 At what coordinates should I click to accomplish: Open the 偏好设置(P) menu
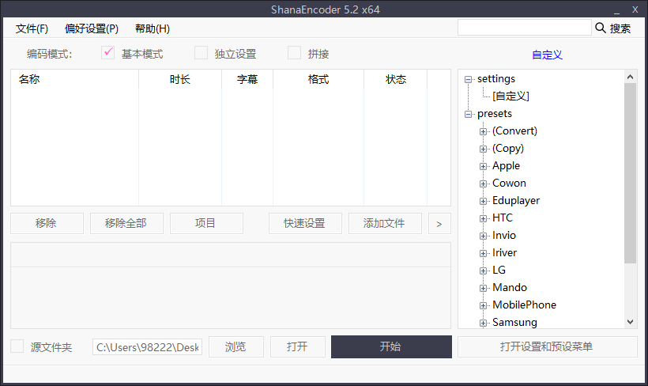pos(92,28)
